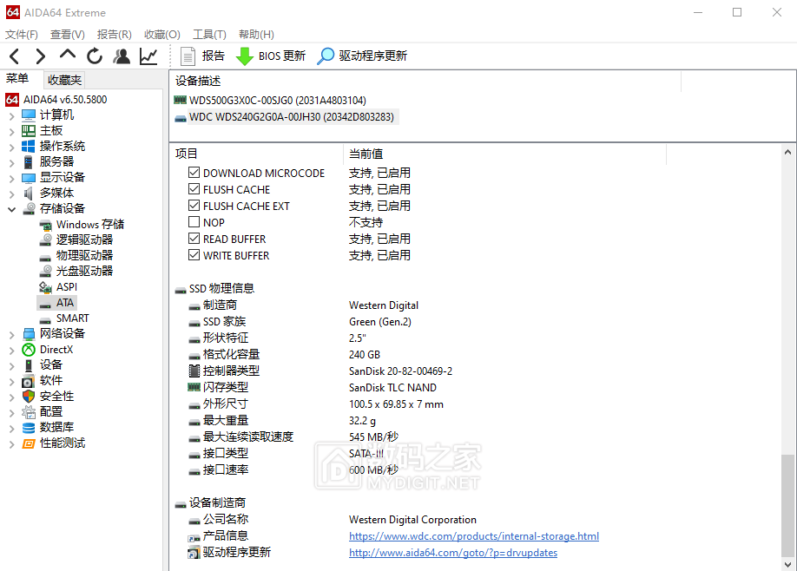
Task: Click the details pane scroll-up arrow
Action: 787,152
